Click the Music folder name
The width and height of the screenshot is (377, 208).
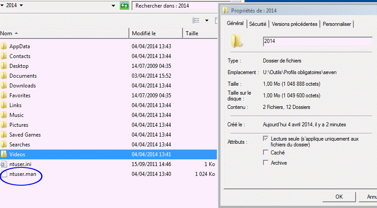[x=17, y=115]
